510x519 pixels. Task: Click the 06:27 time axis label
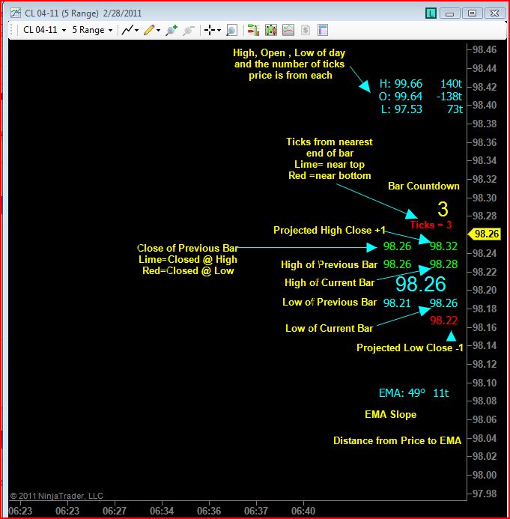pyautogui.click(x=115, y=511)
